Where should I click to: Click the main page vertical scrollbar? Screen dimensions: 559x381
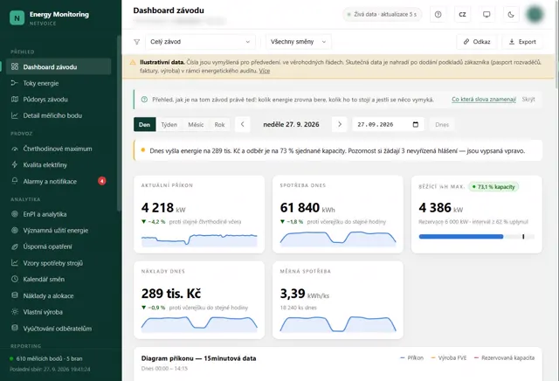click(557, 45)
